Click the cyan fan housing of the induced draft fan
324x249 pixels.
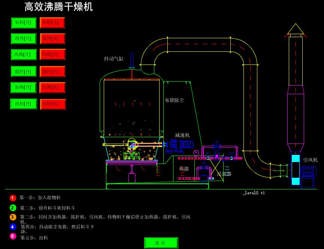[296, 169]
